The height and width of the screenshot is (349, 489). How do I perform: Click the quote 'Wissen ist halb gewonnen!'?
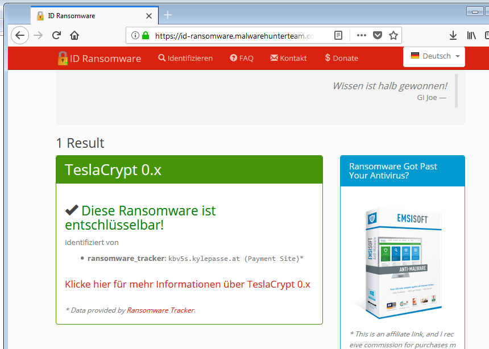[390, 86]
